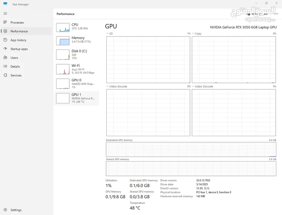Select the Memory usage mini graph
The image size is (282, 215).
click(x=63, y=41)
